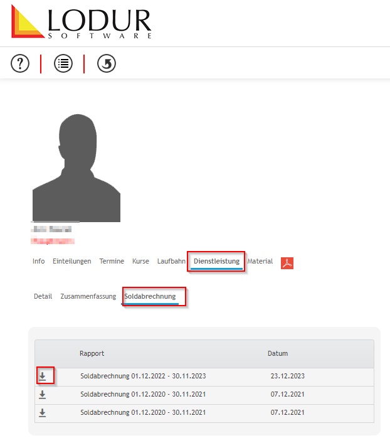Click the Datum column header
This screenshot has height=438, width=390.
click(x=278, y=353)
